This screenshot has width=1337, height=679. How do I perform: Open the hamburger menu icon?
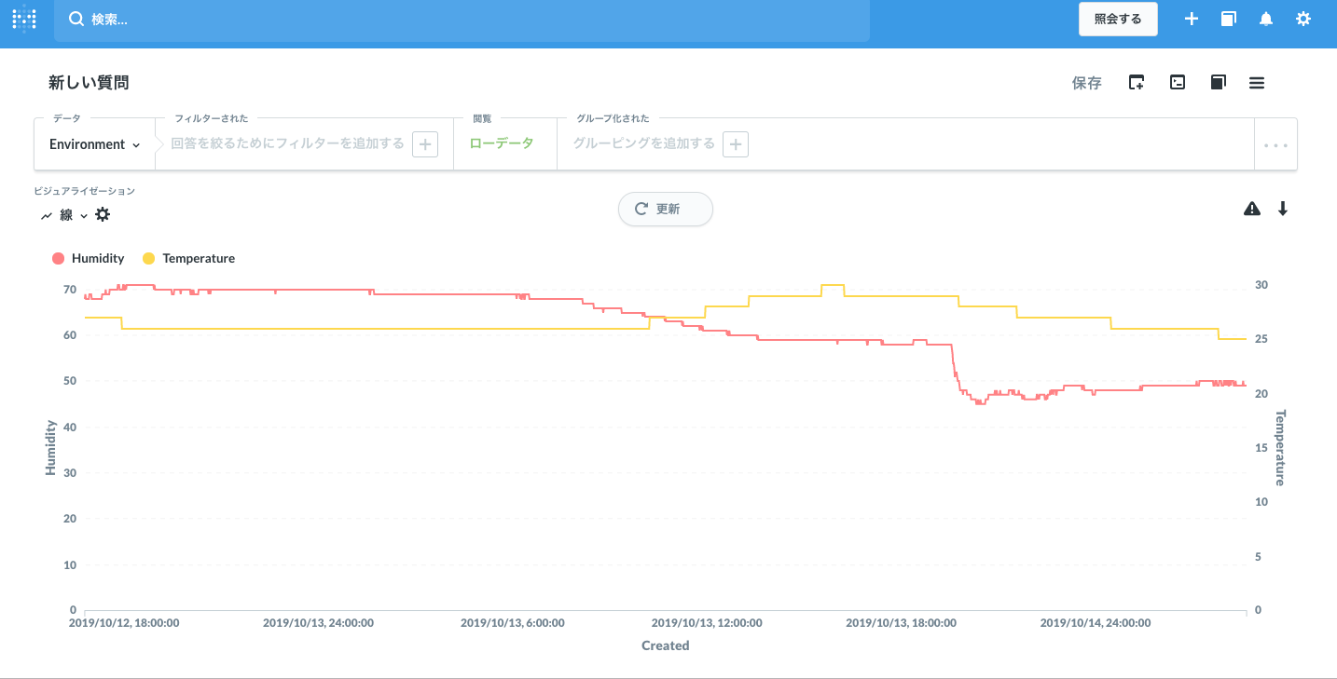click(1257, 83)
